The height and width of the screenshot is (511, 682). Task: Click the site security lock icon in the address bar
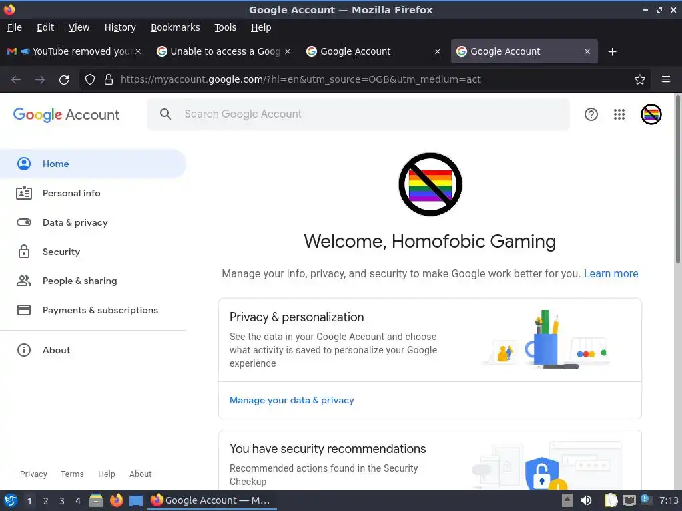(109, 80)
